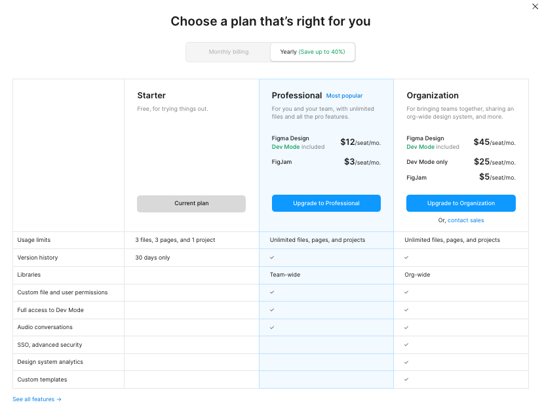Close the plan selection dialog

535,7
